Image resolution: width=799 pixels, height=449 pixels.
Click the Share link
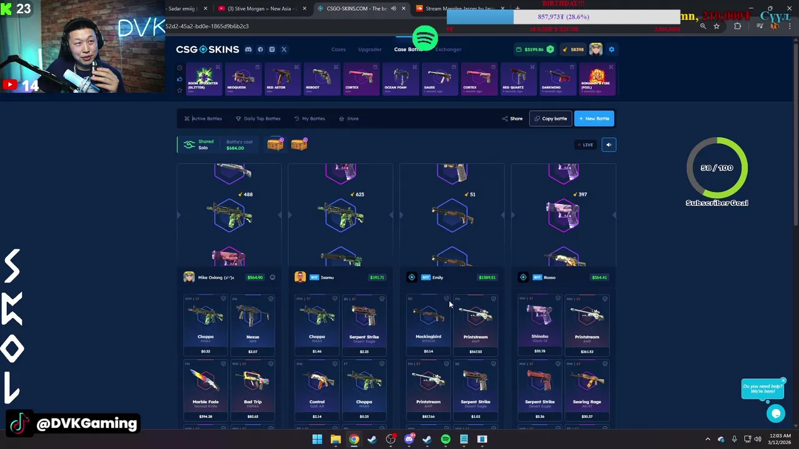pos(512,118)
